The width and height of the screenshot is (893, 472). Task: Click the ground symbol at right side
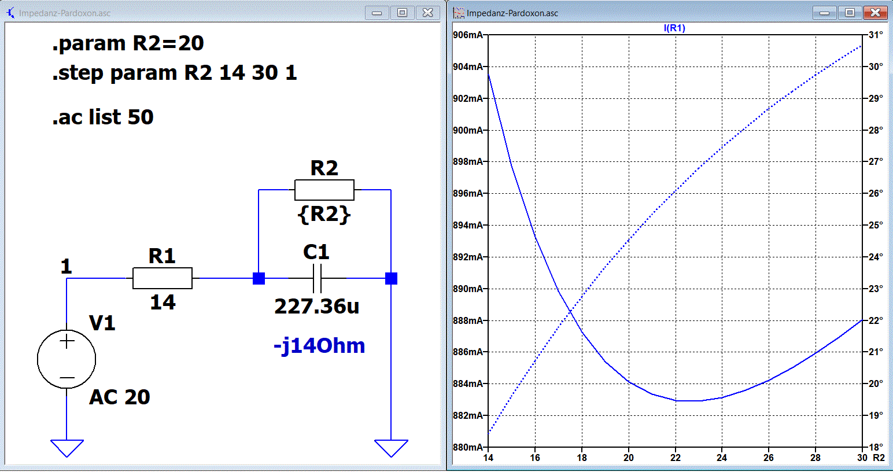392,448
